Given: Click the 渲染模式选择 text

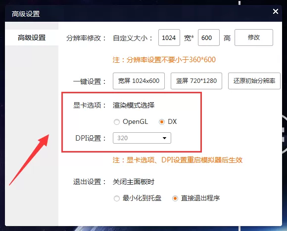Looking at the screenshot, I should click(134, 105).
